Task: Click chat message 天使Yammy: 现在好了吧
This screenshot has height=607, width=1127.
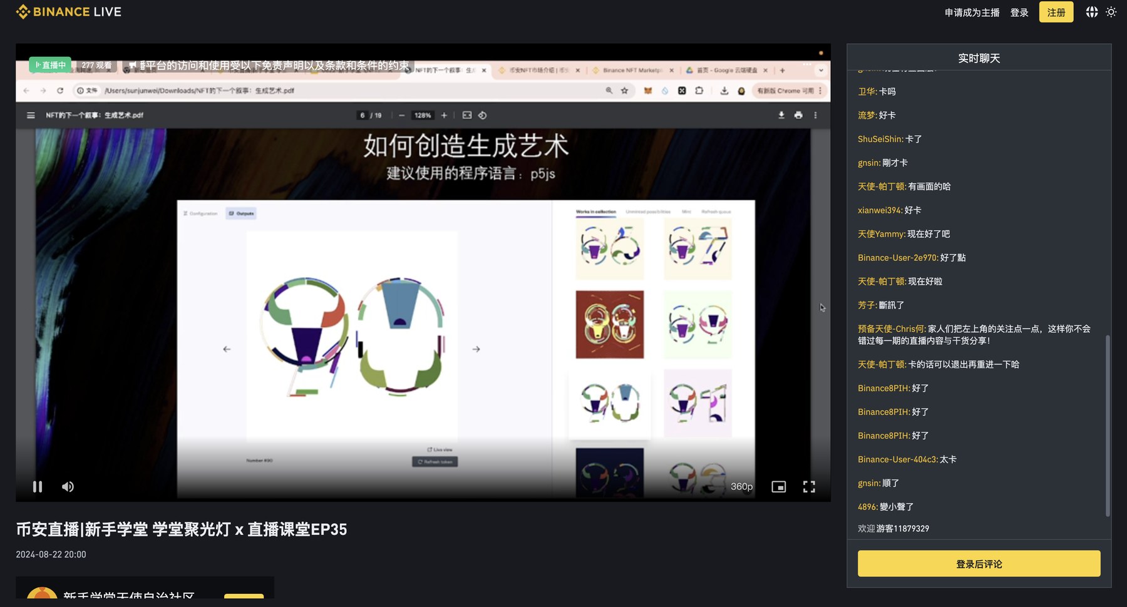Action: click(x=903, y=234)
